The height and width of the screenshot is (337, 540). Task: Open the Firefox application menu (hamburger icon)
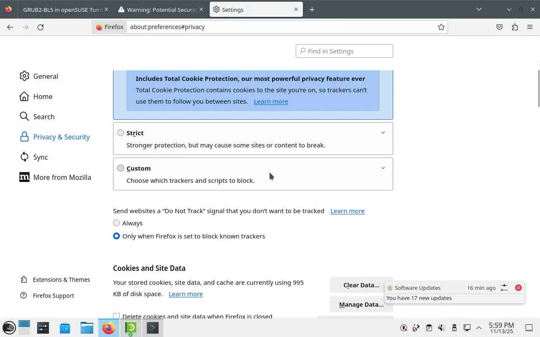point(530,27)
